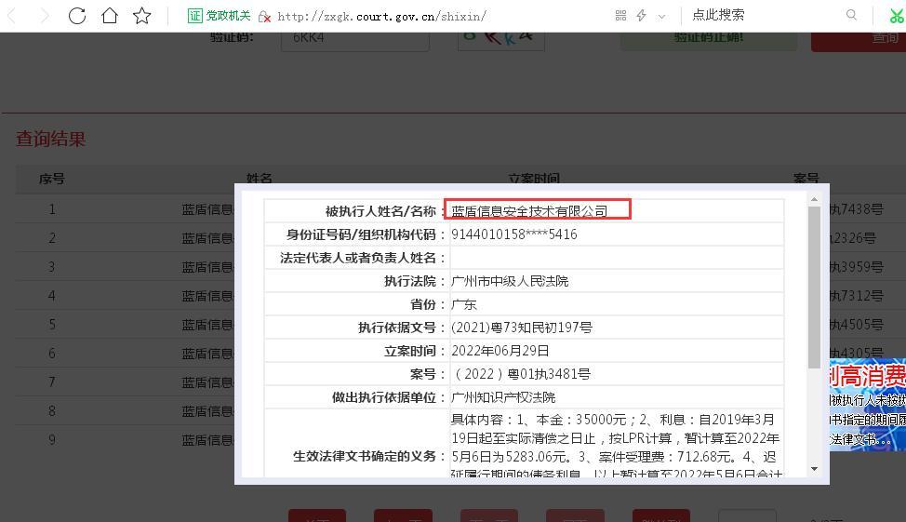
Task: Click the filing date 2022年06月29日
Action: (500, 351)
